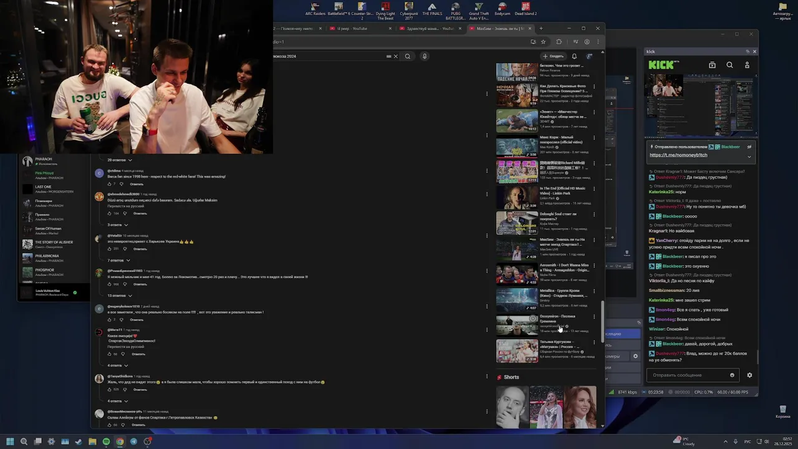Open Windows Start menu
Viewport: 798px width, 449px height.
point(10,442)
